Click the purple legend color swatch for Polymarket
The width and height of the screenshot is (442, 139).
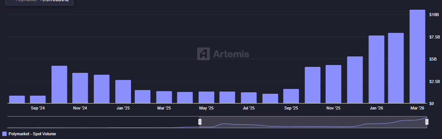[x=4, y=134]
